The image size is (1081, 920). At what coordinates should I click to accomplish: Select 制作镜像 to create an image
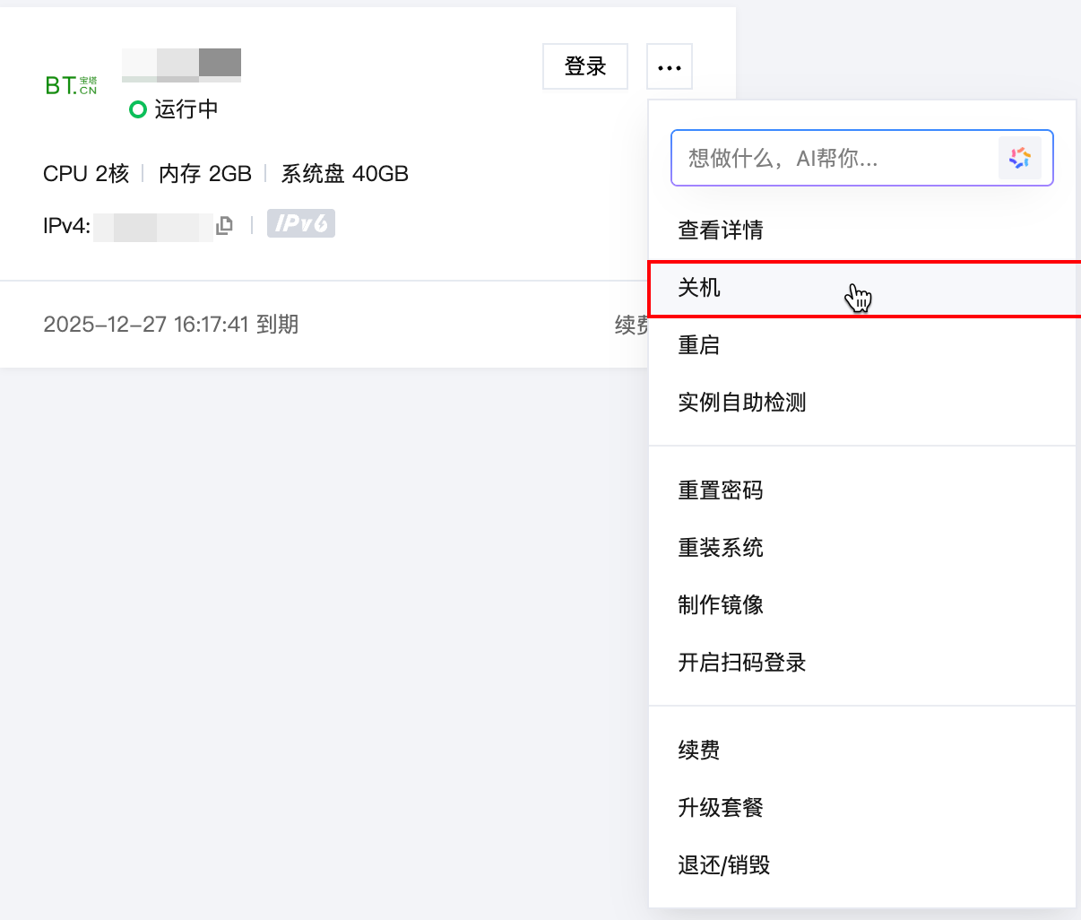(x=721, y=605)
